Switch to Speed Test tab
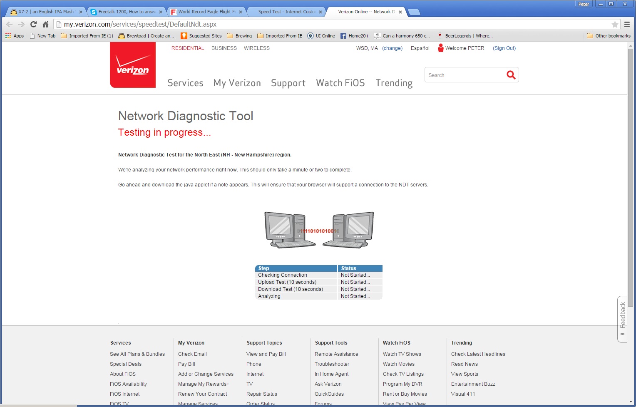636x407 pixels. 286,12
